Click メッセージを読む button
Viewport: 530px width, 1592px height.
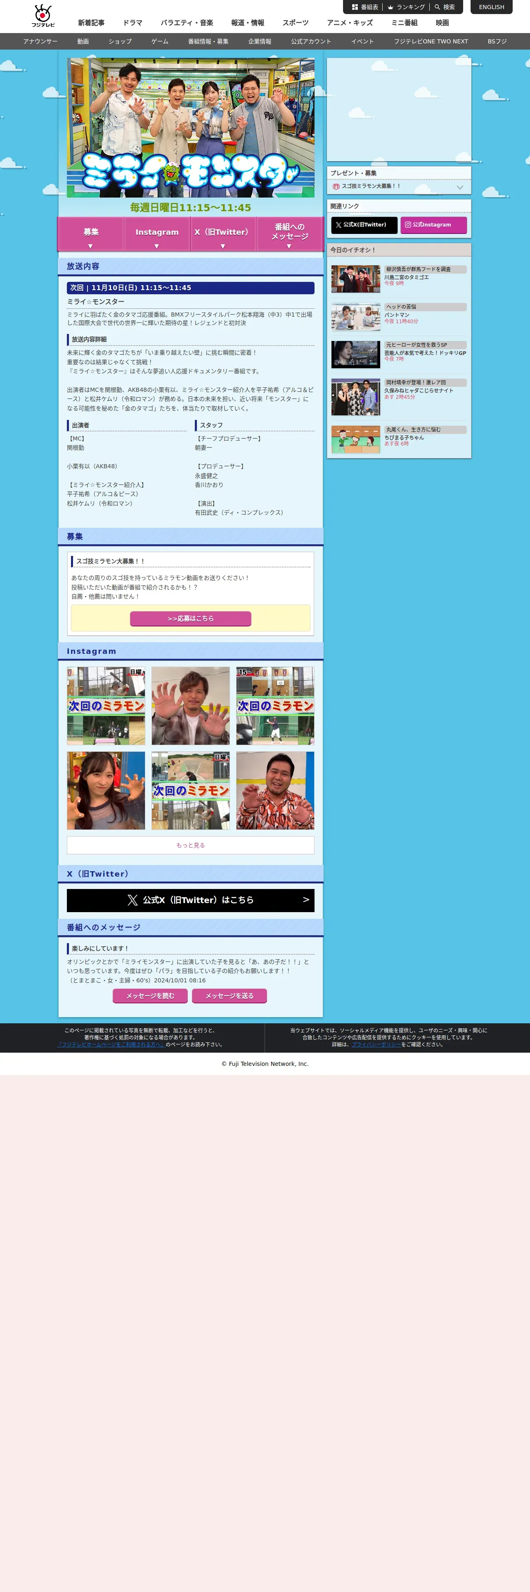click(151, 996)
